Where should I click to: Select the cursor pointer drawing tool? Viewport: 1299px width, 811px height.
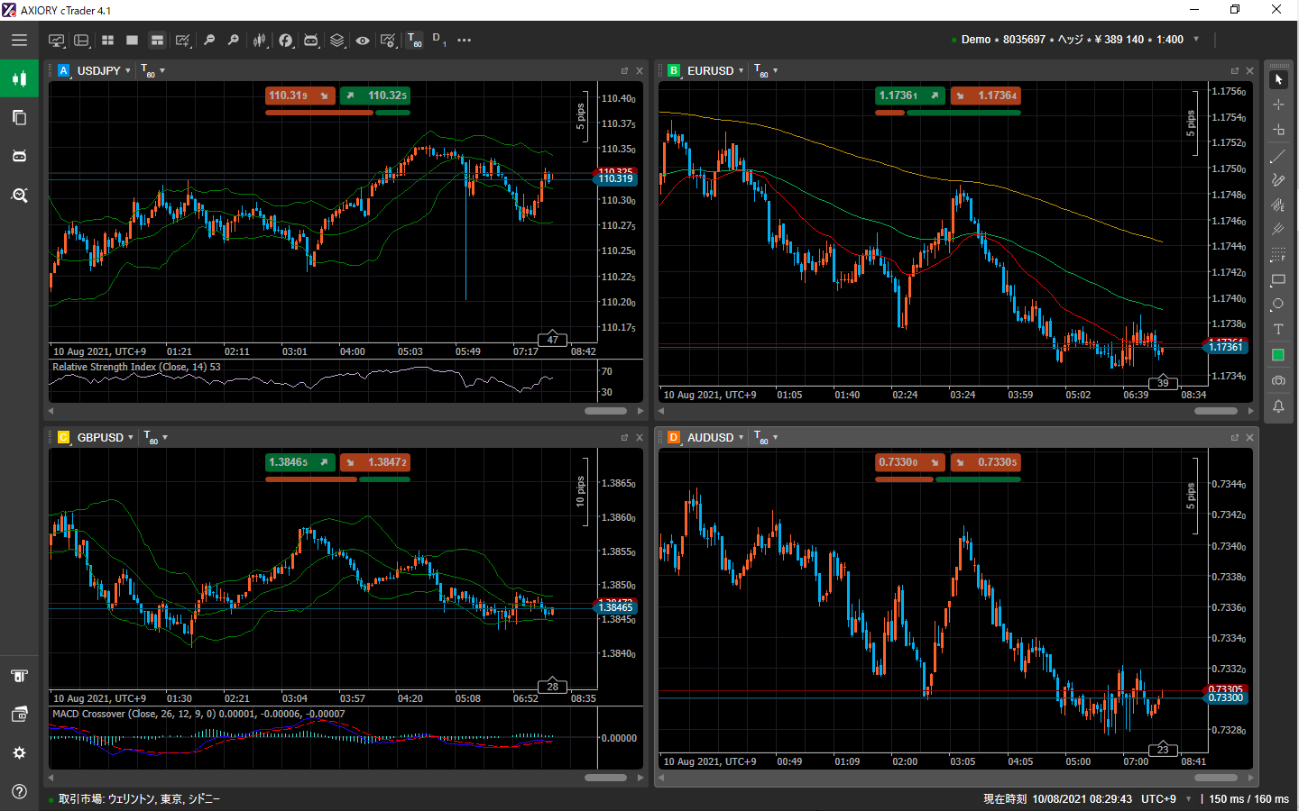1278,79
